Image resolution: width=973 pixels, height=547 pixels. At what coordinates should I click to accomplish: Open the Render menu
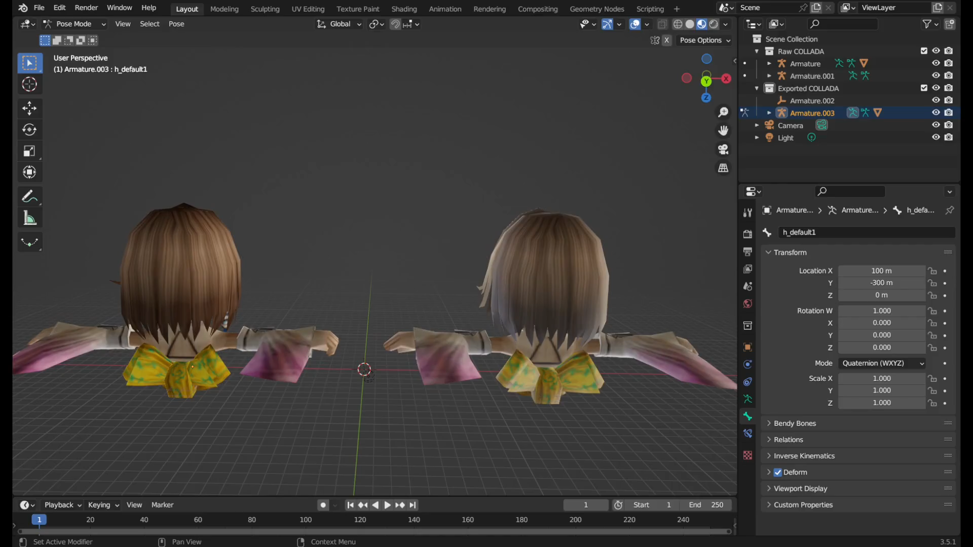[86, 8]
